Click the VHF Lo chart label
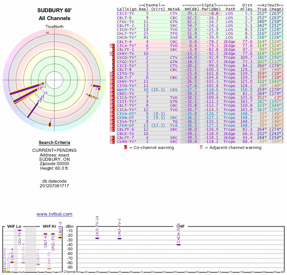 pos(14,227)
